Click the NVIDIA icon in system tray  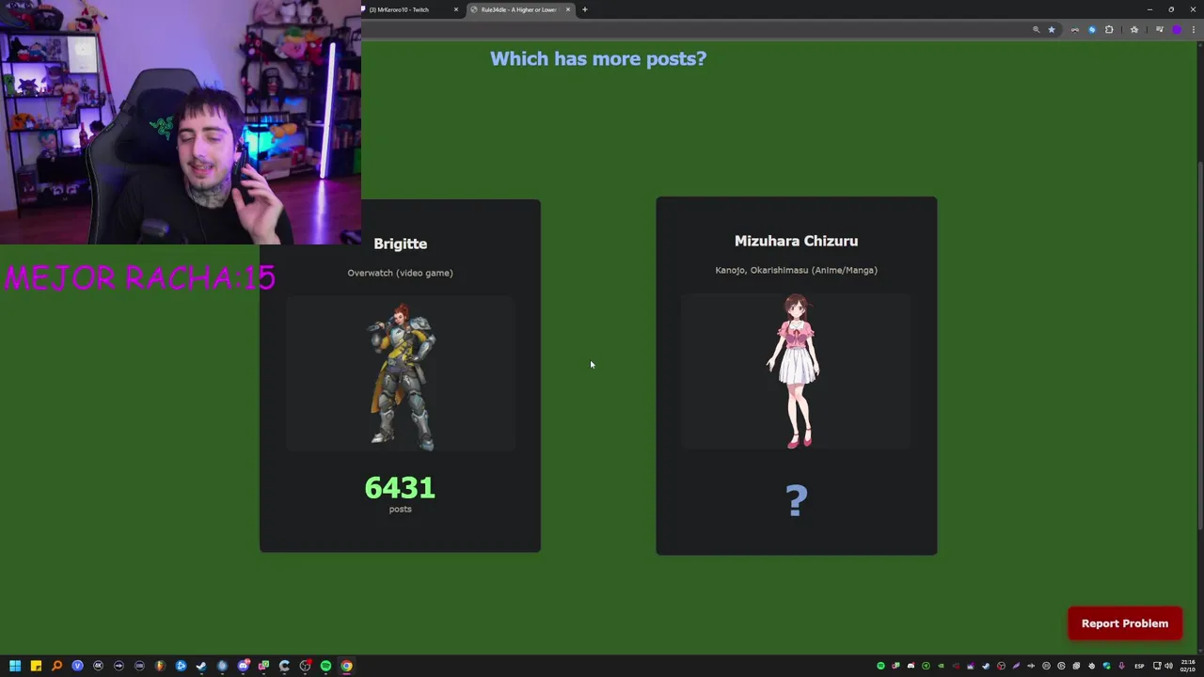(x=941, y=666)
